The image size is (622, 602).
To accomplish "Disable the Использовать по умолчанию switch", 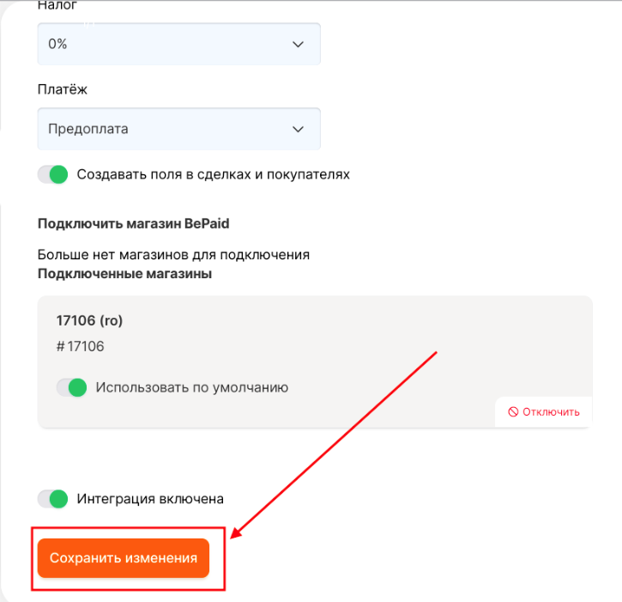I will 71,387.
